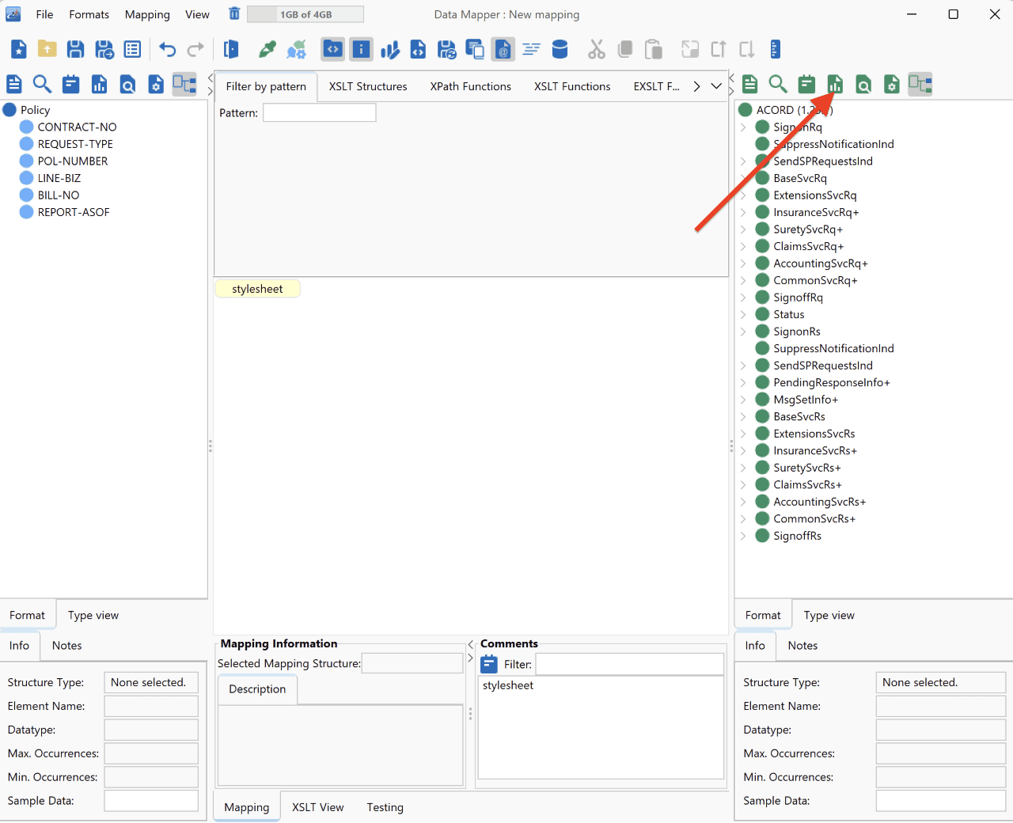Save the mapping with the floppy disk icon
The height and width of the screenshot is (823, 1013).
[x=76, y=49]
